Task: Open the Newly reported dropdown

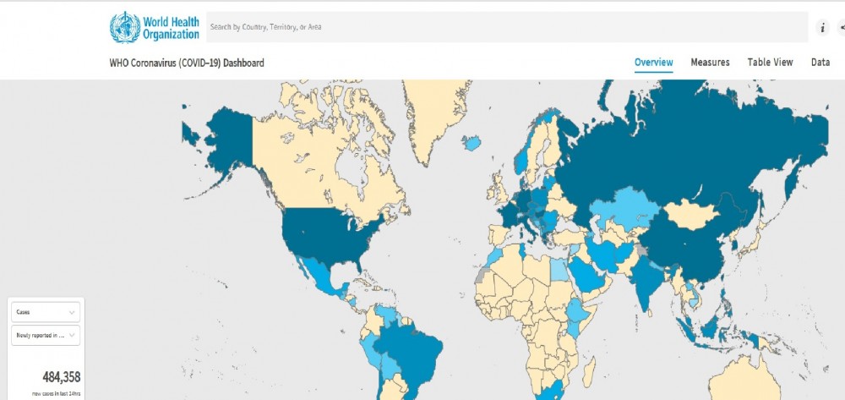Action: [47, 336]
